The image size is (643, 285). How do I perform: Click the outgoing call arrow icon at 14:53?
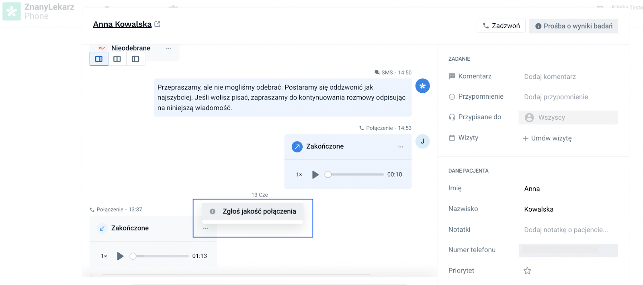pos(297,147)
